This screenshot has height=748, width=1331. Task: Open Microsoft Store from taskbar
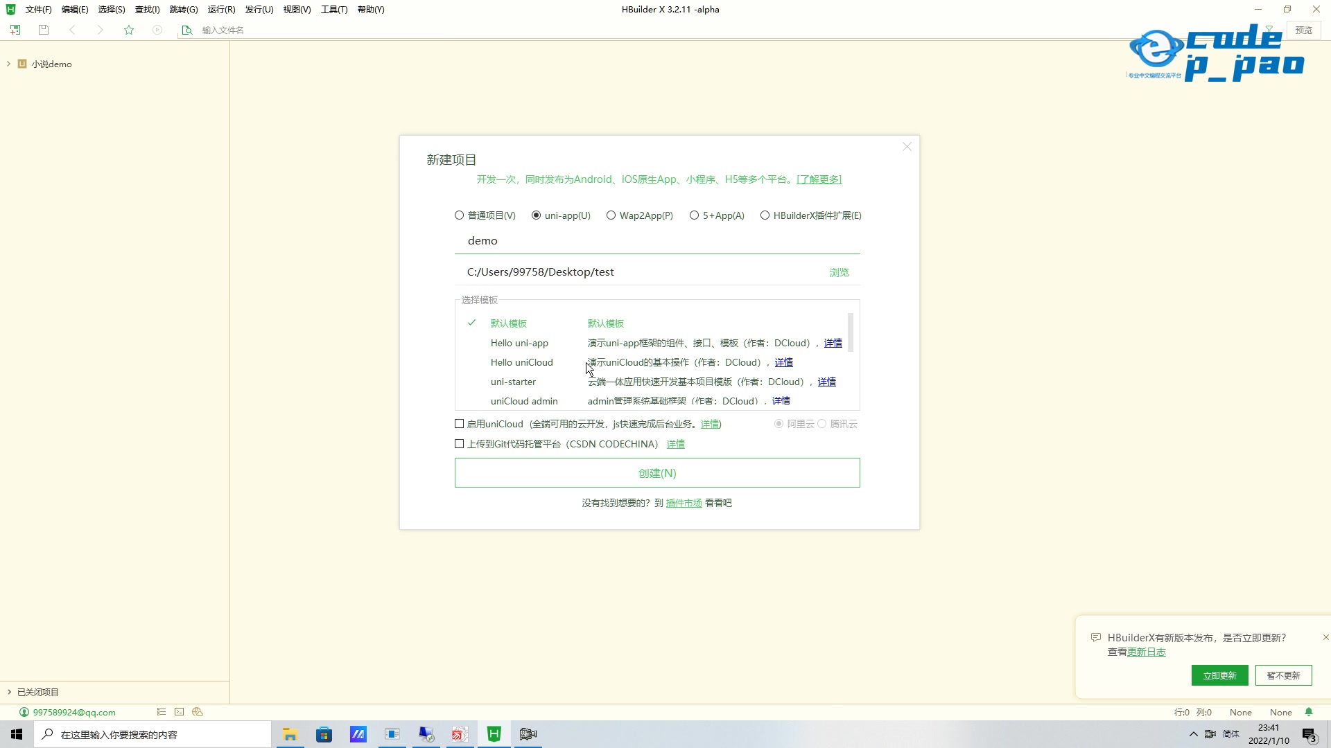click(324, 734)
